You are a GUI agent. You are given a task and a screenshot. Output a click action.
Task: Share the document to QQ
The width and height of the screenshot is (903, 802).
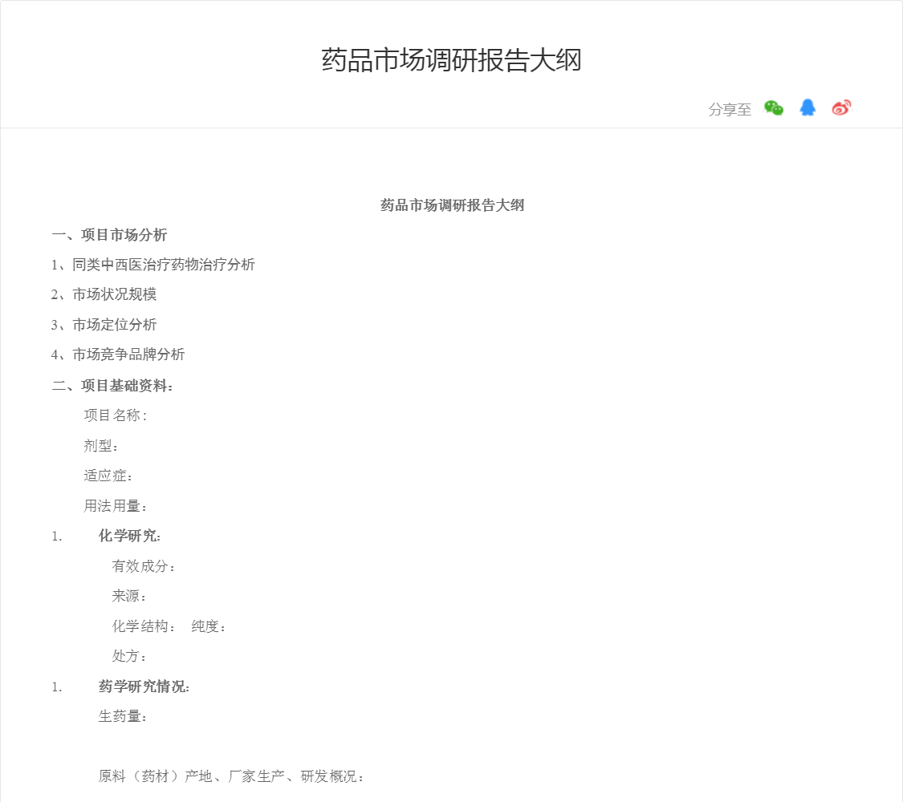[x=807, y=107]
